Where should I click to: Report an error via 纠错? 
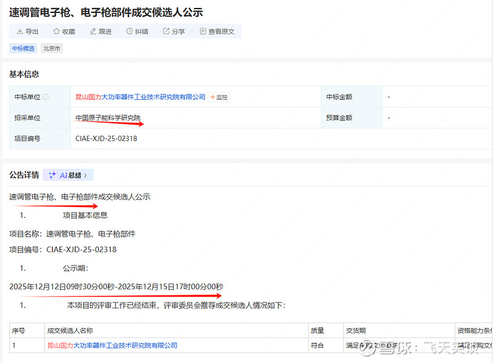[137, 31]
